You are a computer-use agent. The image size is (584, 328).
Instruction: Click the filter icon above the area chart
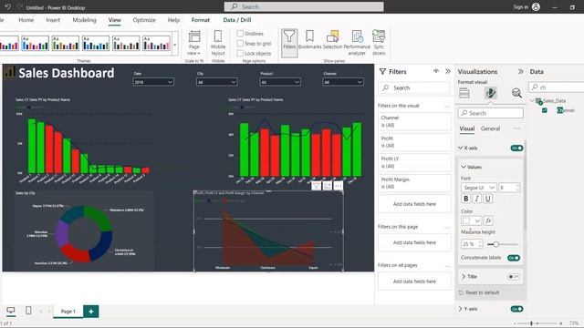coord(316,186)
